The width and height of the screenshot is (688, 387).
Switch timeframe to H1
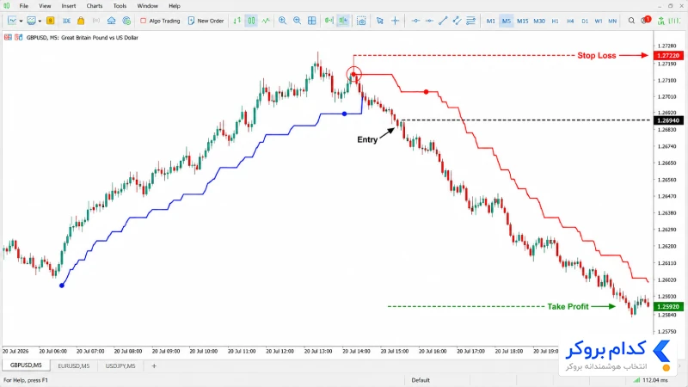(x=555, y=21)
